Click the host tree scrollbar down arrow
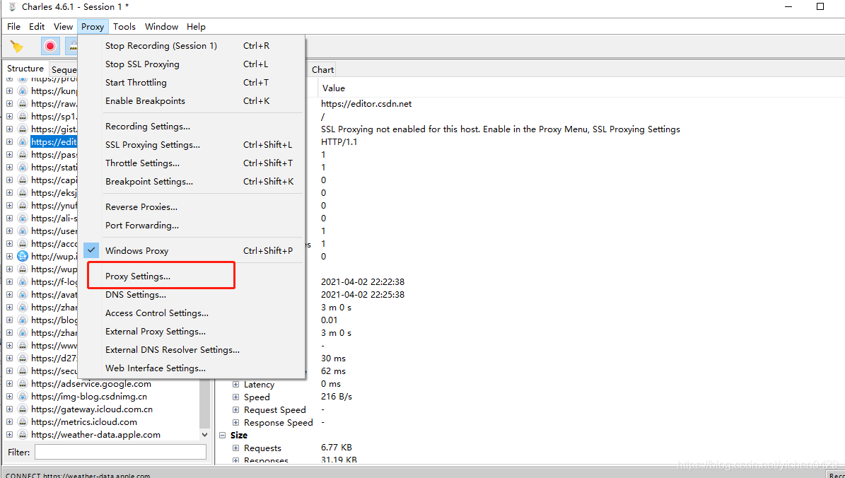The image size is (845, 478). pyautogui.click(x=204, y=434)
